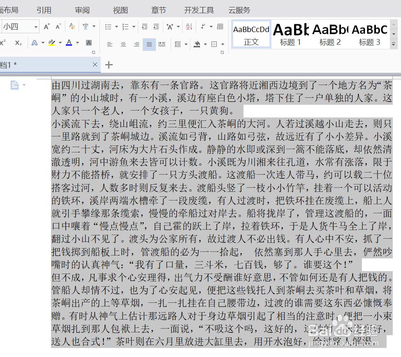401x357 pixels.
Task: Expand numbered list style dropdown
Action: (134, 27)
